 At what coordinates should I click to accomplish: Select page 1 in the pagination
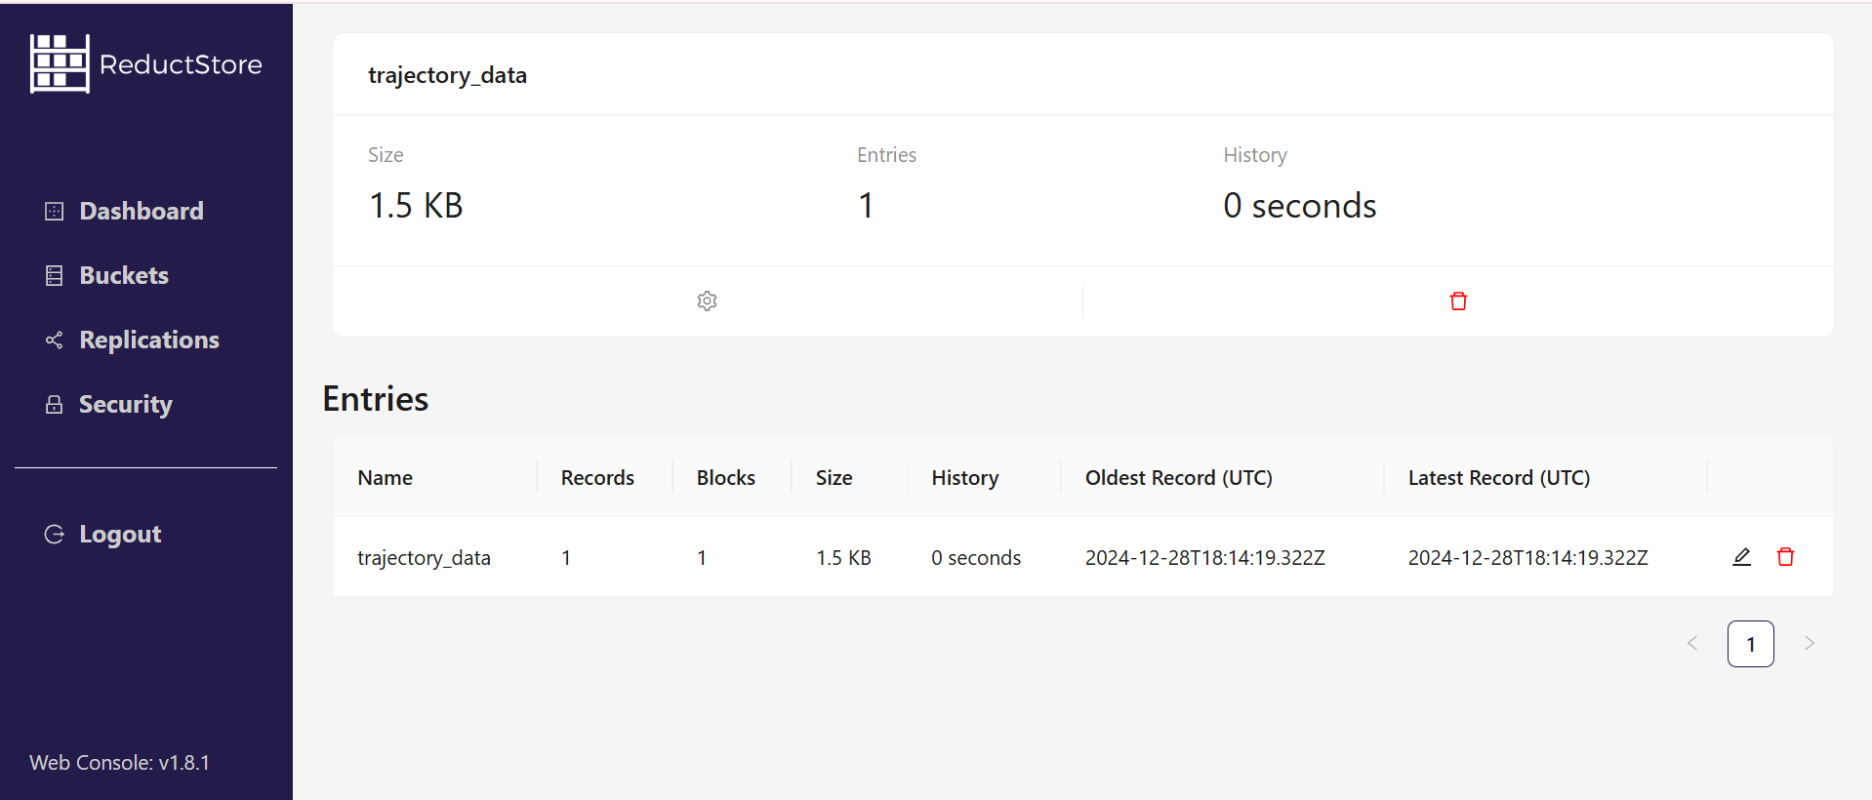click(x=1750, y=644)
